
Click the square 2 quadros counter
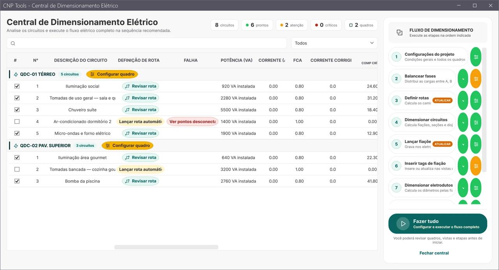point(361,25)
